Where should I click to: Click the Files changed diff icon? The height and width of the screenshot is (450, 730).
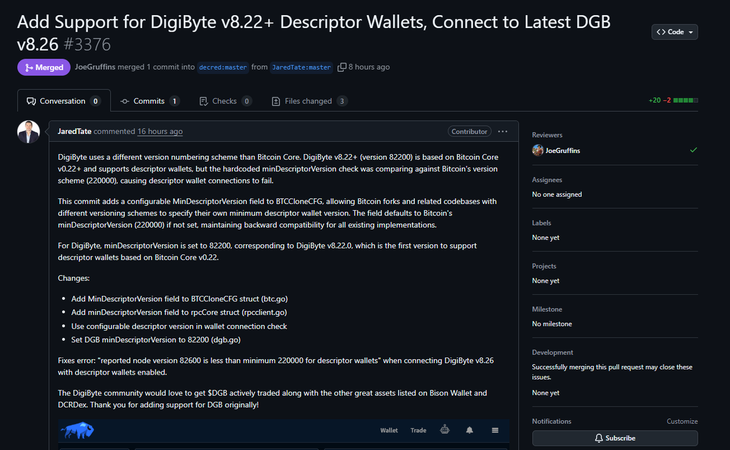pyautogui.click(x=276, y=101)
